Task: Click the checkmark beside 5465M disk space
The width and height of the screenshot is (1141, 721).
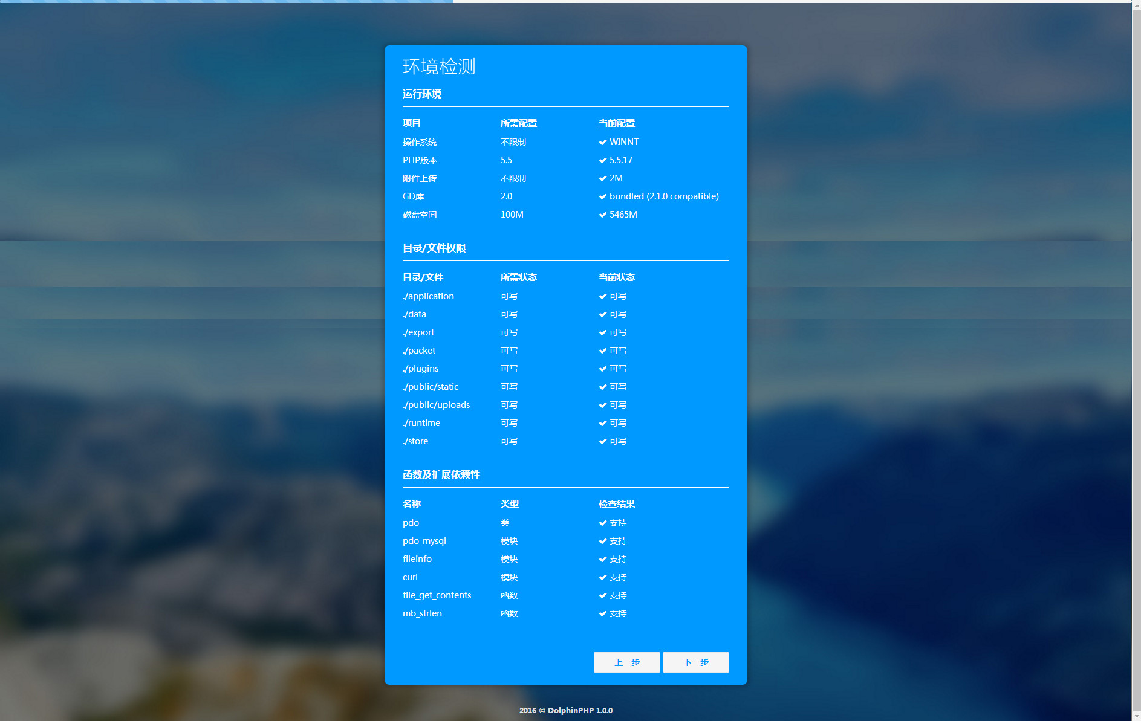Action: coord(603,215)
